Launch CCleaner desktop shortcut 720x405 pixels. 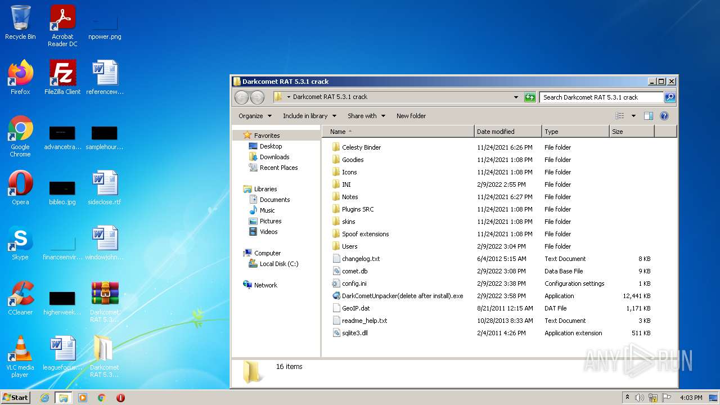pyautogui.click(x=20, y=298)
